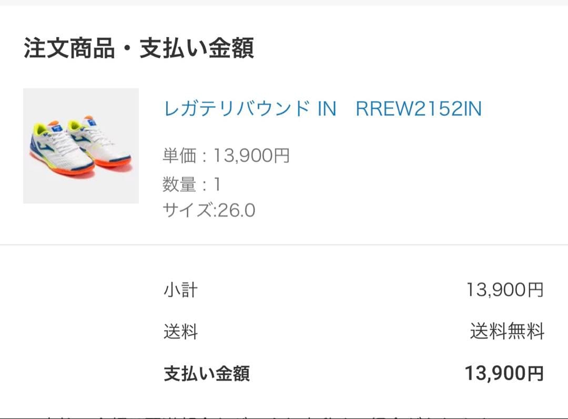The image size is (568, 419).
Task: Click the bold 13,900円 total payment amount
Action: pos(503,373)
